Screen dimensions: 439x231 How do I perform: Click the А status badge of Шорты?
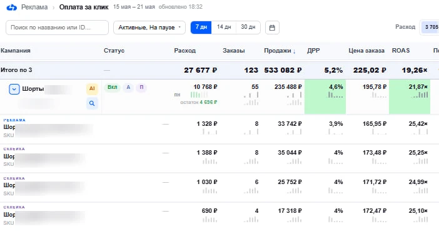coord(128,87)
